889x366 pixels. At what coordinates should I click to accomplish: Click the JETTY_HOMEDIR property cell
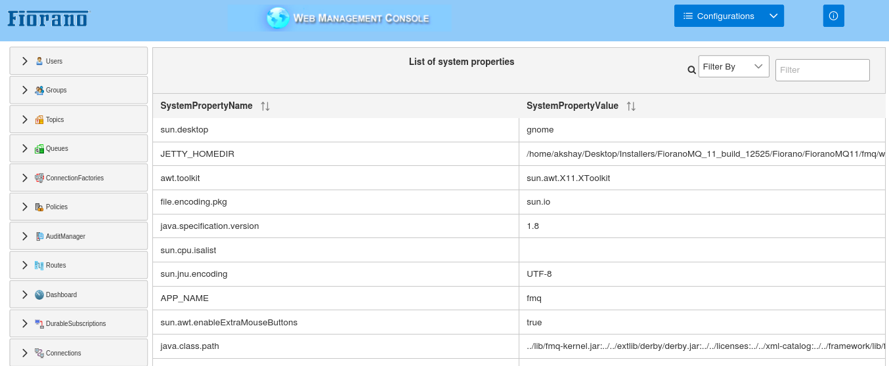tap(336, 154)
